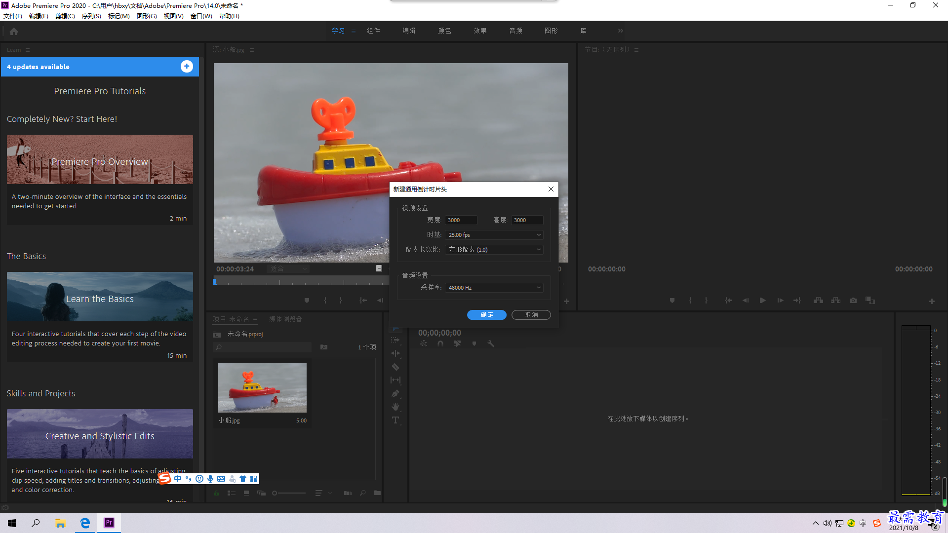
Task: Click Source monitor Go to In icon
Action: click(363, 301)
